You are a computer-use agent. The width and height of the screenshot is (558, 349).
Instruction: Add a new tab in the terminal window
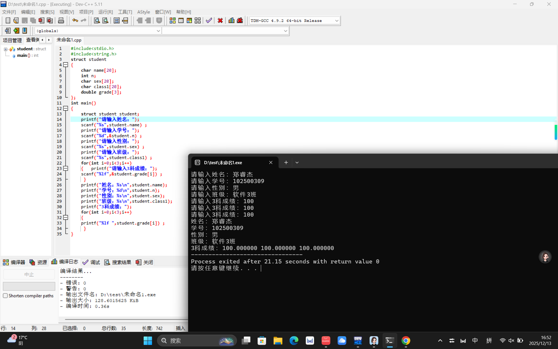[x=286, y=162]
